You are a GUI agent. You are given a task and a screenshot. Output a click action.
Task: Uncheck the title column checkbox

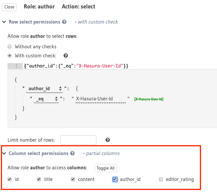coord(39,179)
